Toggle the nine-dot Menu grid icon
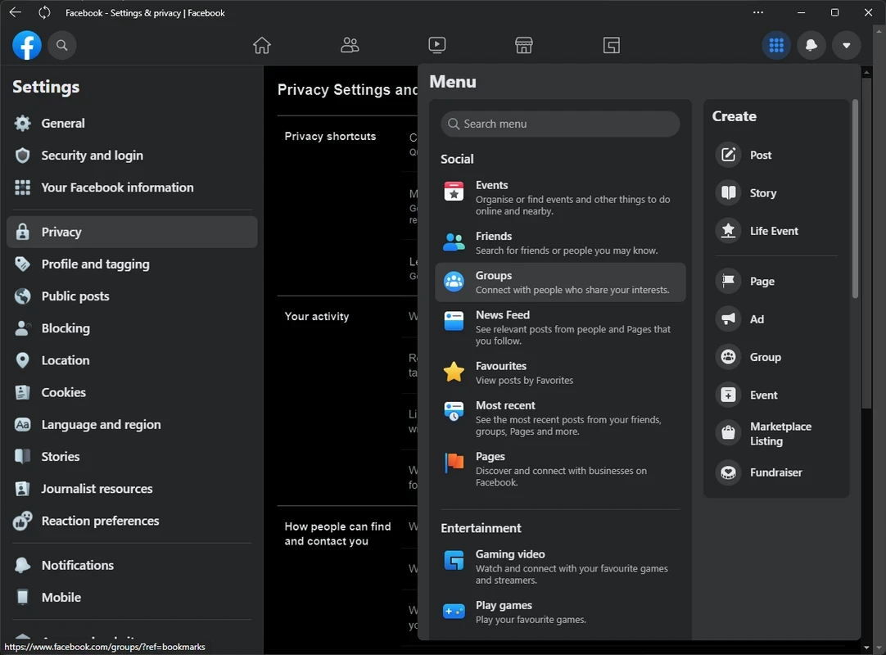The image size is (886, 655). point(776,45)
